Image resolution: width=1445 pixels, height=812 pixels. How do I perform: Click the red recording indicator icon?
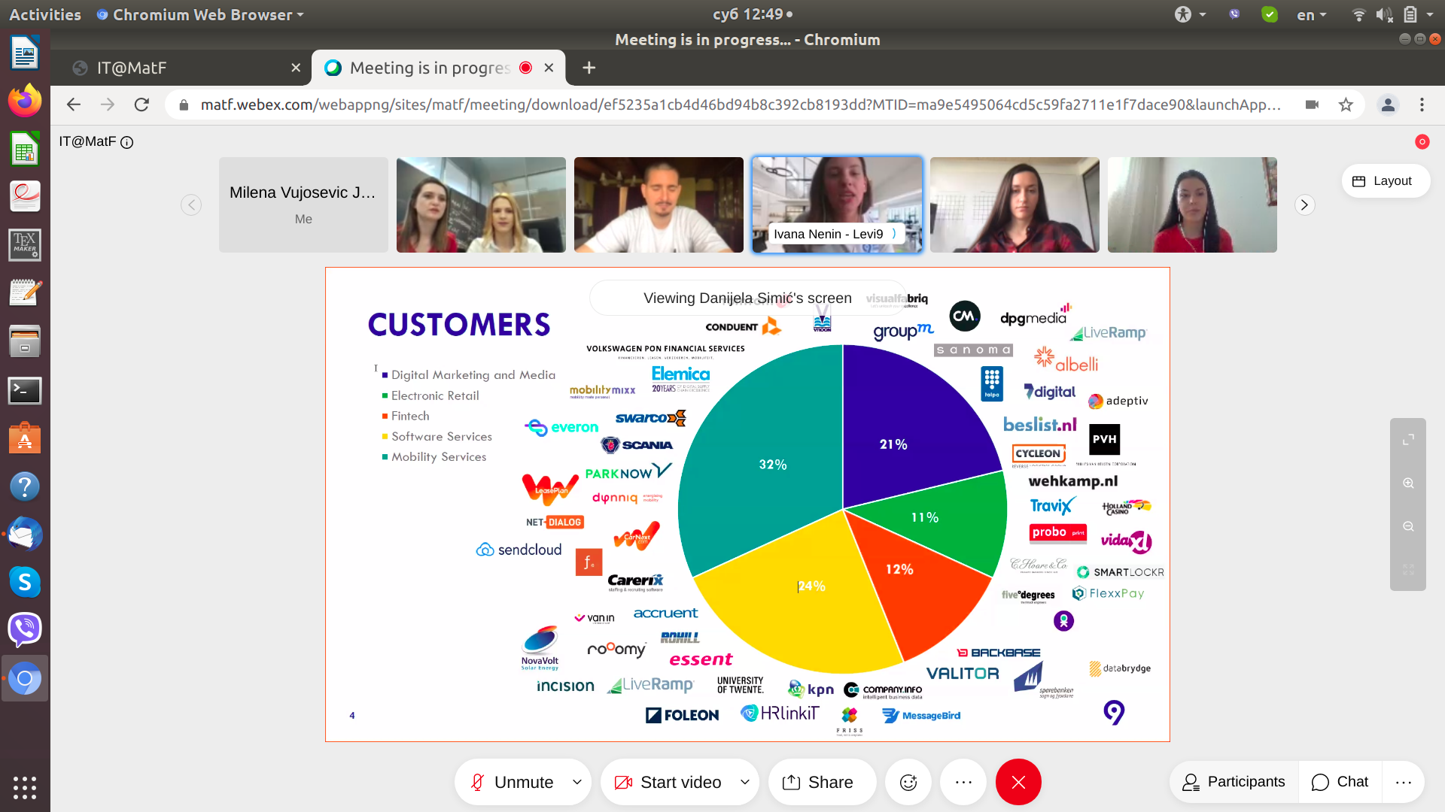point(1422,141)
